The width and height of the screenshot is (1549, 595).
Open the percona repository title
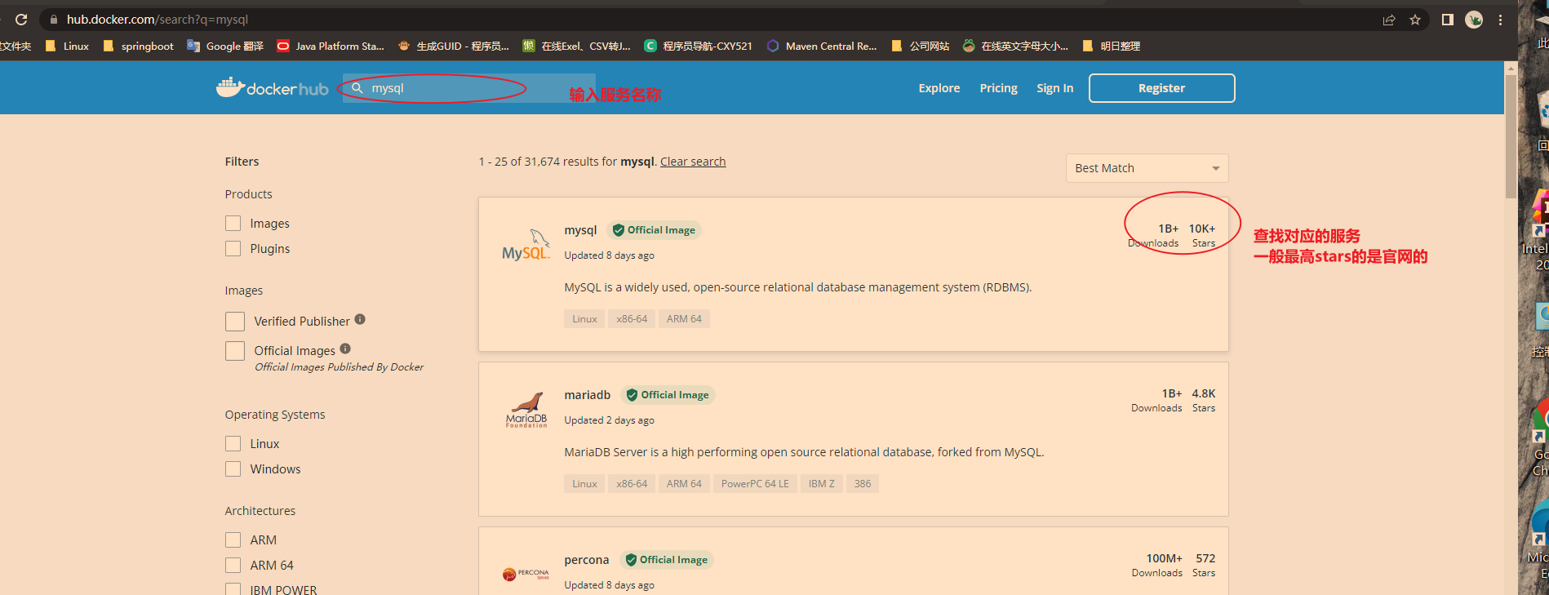(x=586, y=560)
